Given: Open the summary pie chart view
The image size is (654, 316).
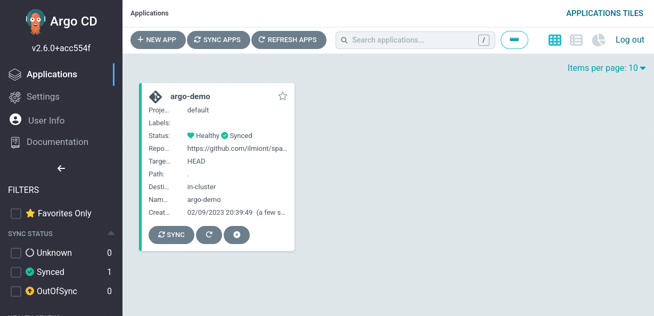Looking at the screenshot, I should click(599, 40).
